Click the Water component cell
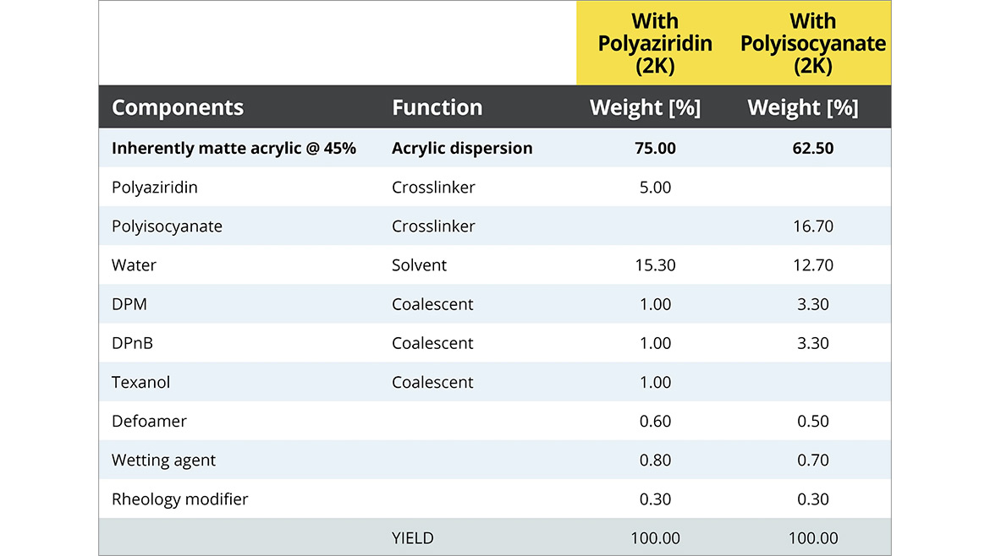 tap(134, 265)
